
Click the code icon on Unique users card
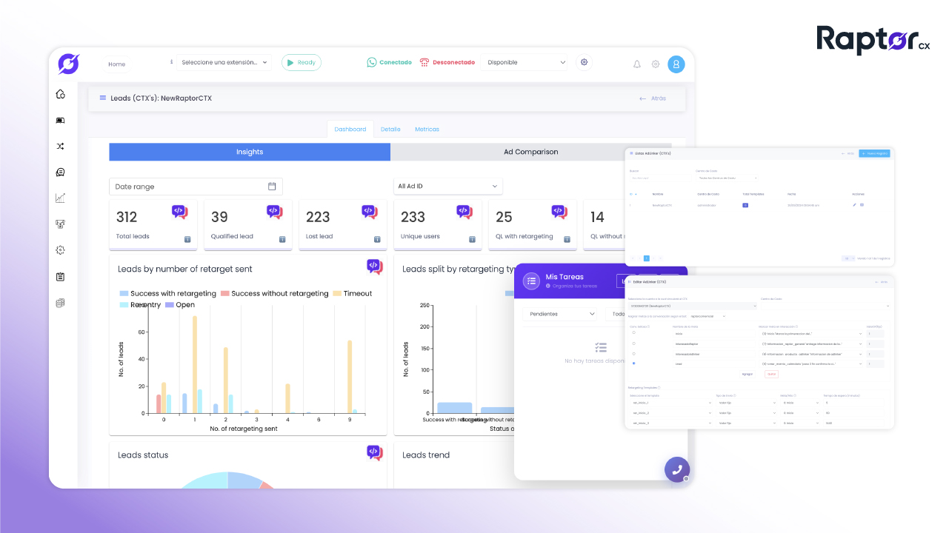coord(464,212)
